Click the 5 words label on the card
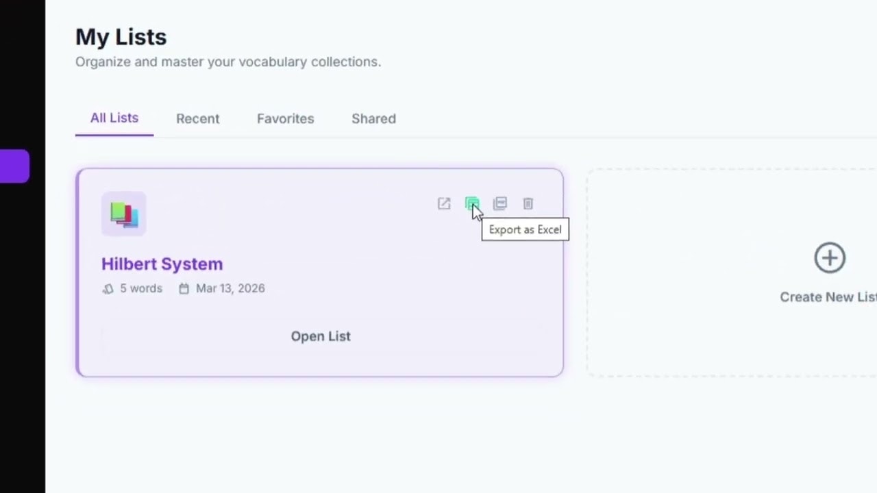This screenshot has width=877, height=493. (x=140, y=288)
